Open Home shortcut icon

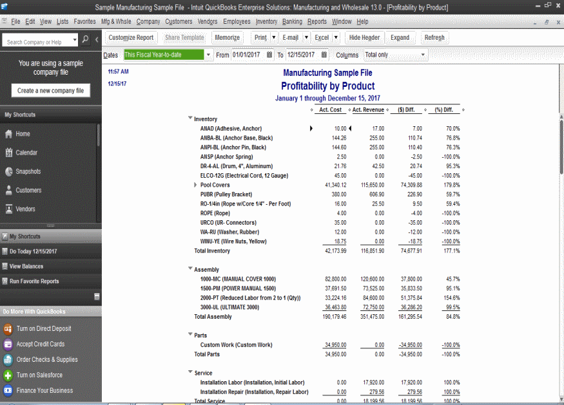pyautogui.click(x=9, y=134)
